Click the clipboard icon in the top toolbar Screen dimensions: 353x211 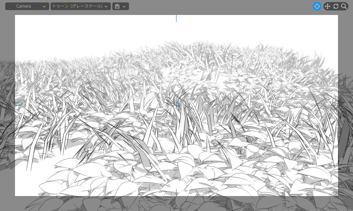coord(117,6)
